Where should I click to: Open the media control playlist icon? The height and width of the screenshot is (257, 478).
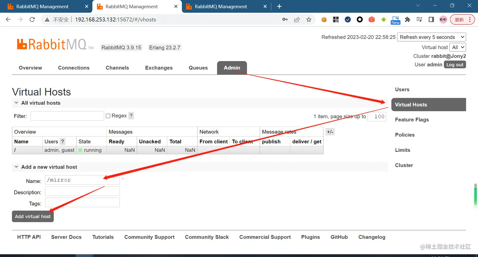pos(420,19)
